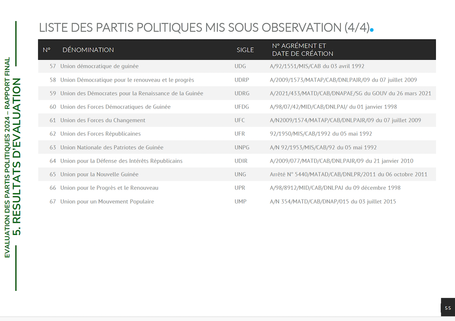455x321 pixels.
Task: Click the page title "Liste des partis politiques"
Action: (204, 28)
